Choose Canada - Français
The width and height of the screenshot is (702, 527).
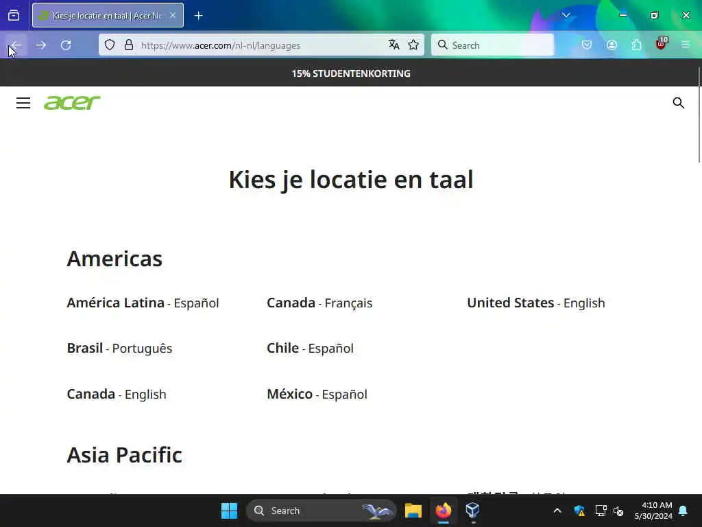pos(319,303)
